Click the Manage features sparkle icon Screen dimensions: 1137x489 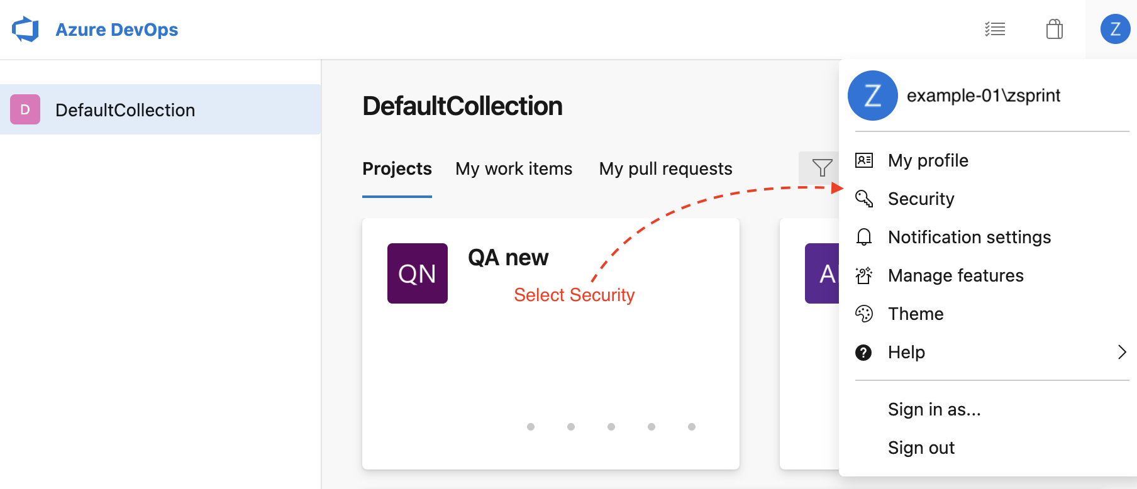864,275
